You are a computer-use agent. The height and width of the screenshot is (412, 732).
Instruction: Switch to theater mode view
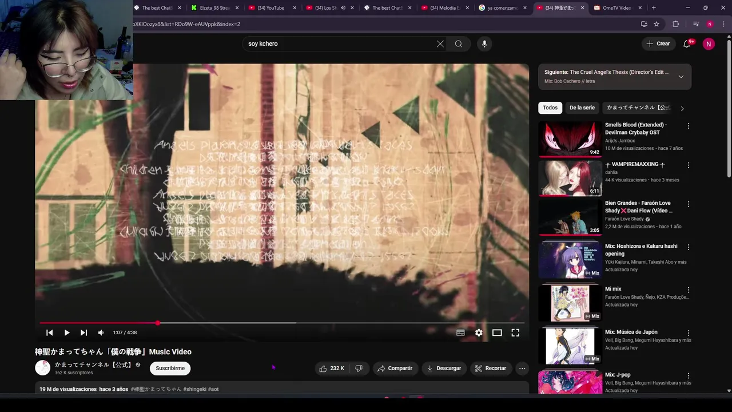pos(497,332)
